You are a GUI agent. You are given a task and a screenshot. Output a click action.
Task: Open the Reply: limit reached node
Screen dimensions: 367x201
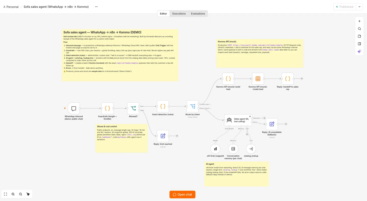point(163,136)
